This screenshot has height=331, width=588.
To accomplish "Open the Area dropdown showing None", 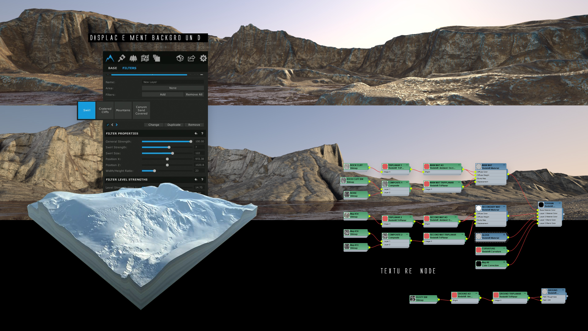I will pyautogui.click(x=173, y=88).
